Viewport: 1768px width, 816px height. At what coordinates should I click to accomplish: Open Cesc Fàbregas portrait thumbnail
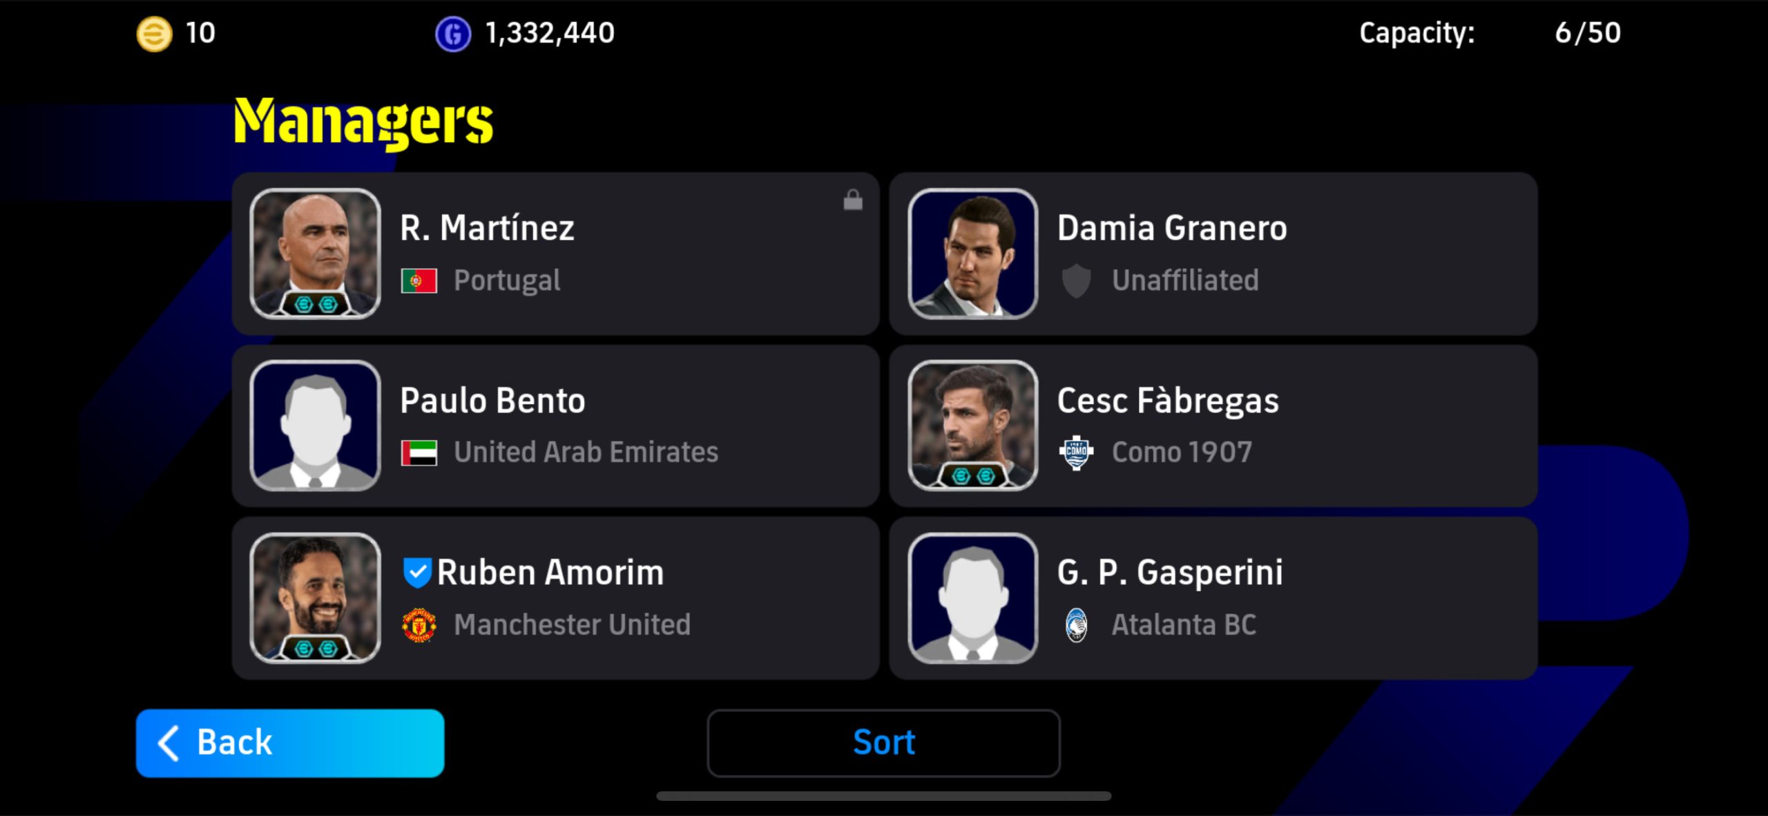[x=972, y=426]
